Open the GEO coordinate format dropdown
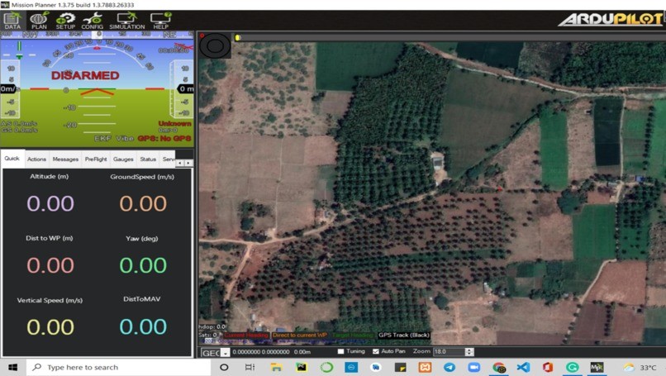This screenshot has width=666, height=376. [x=225, y=353]
